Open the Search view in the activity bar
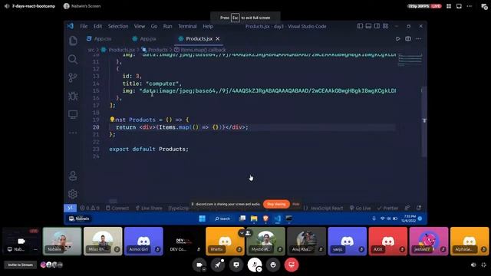This screenshot has width=491, height=276. click(73, 59)
